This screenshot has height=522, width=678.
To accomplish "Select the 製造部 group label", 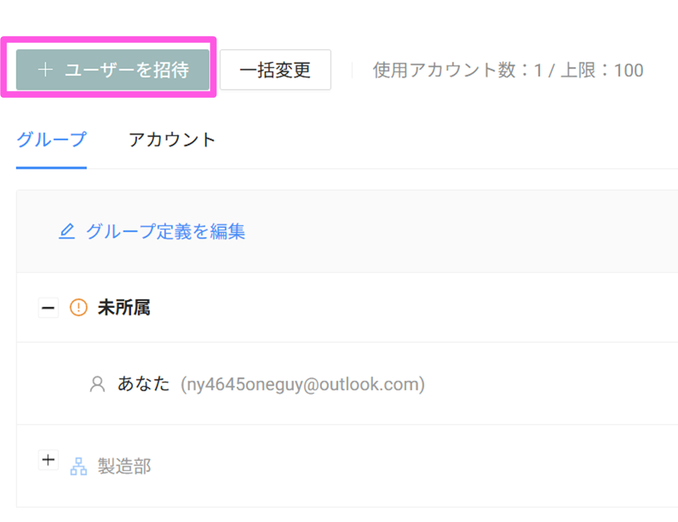I will 124,466.
